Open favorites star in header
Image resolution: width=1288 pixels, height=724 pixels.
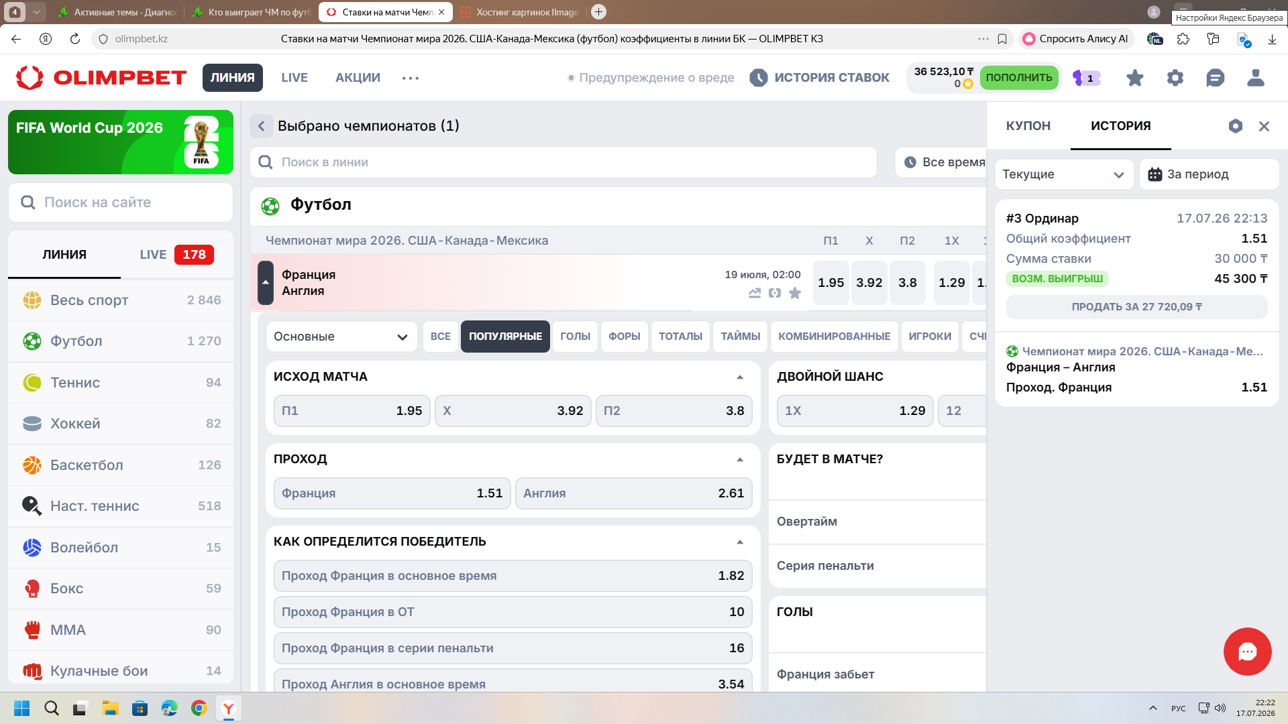click(x=1135, y=78)
